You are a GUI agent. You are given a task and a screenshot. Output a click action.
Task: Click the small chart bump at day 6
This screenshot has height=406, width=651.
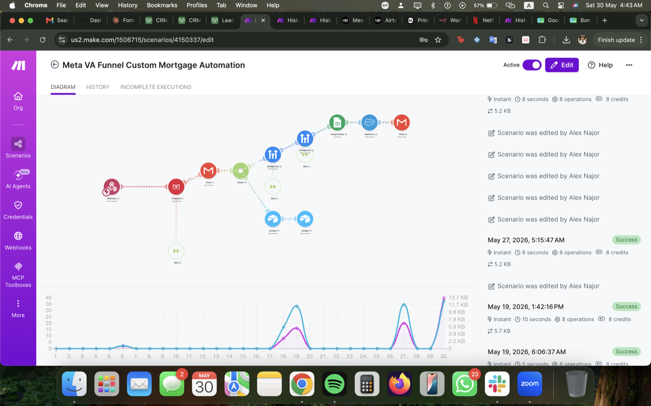[x=123, y=346]
